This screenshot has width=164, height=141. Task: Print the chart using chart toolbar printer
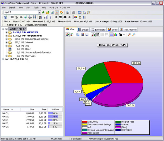coord(82,35)
